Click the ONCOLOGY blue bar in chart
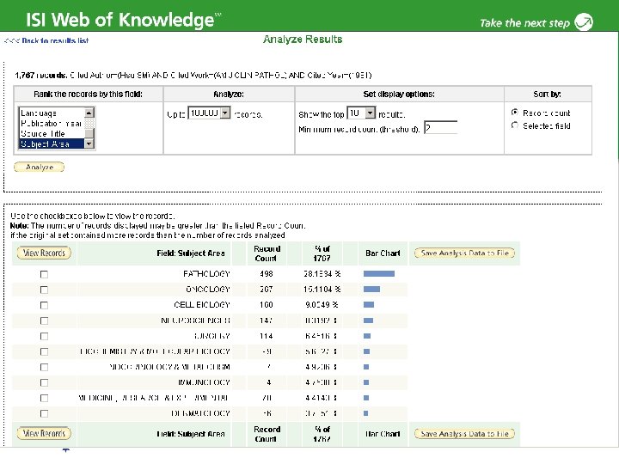 click(372, 290)
